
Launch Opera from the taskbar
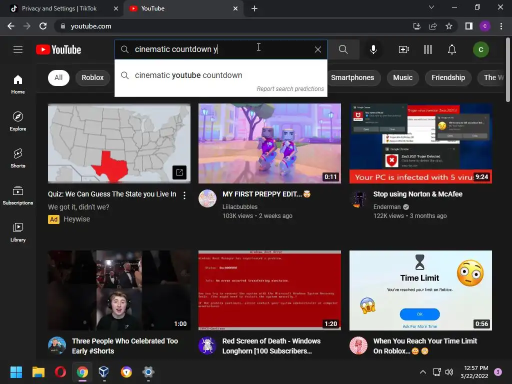point(60,372)
